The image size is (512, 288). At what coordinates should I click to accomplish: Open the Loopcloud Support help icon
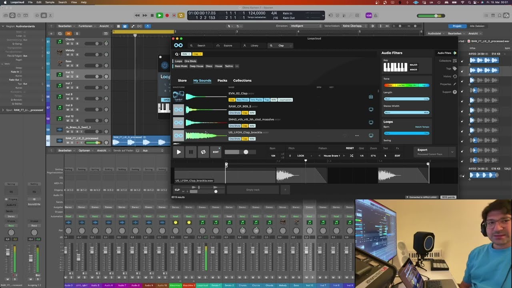click(x=454, y=92)
